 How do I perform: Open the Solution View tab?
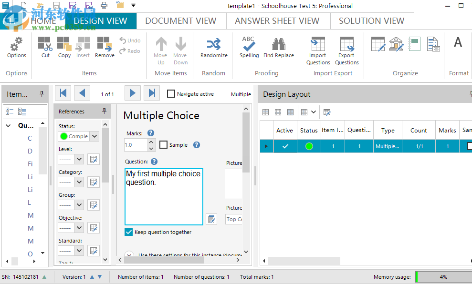(371, 21)
